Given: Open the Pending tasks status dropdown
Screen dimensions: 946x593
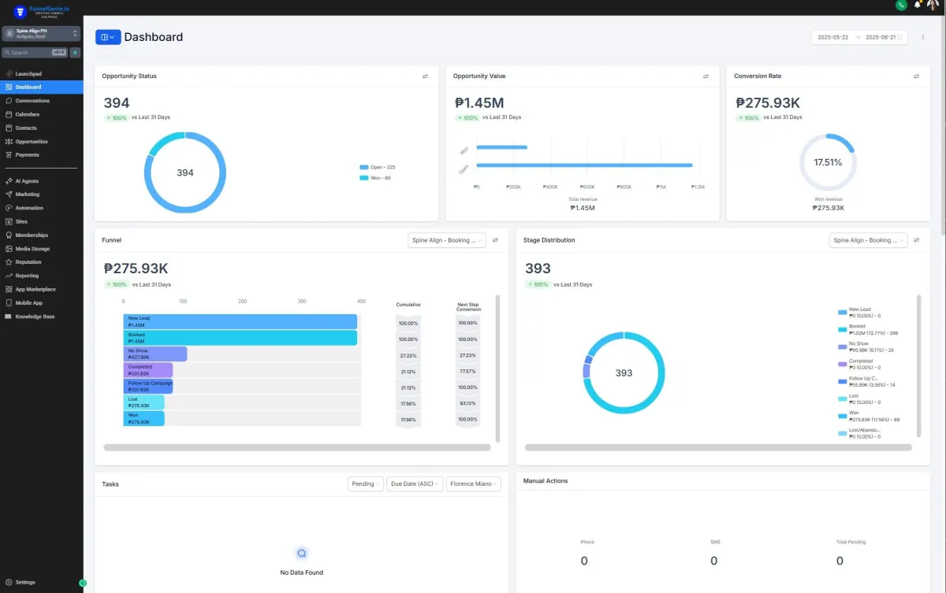Looking at the screenshot, I should pyautogui.click(x=366, y=484).
